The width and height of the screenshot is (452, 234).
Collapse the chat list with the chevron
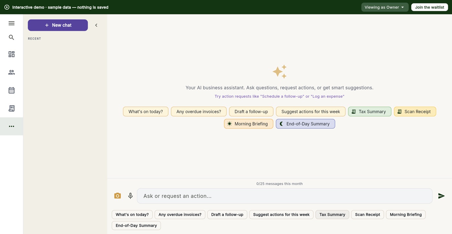[96, 25]
